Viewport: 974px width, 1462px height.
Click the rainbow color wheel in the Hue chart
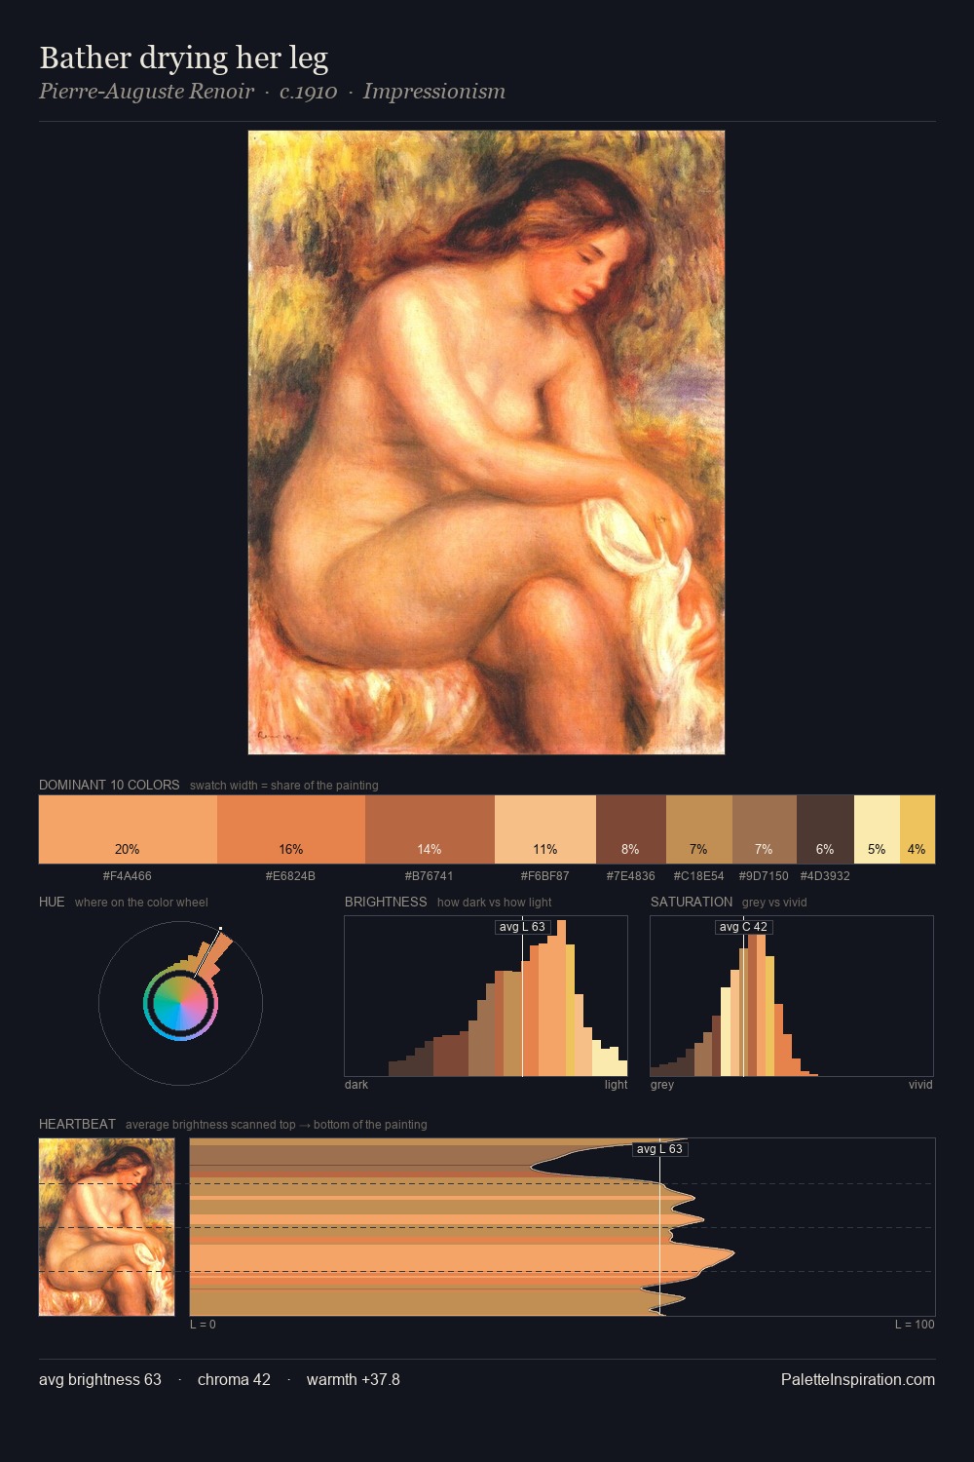pyautogui.click(x=180, y=1004)
